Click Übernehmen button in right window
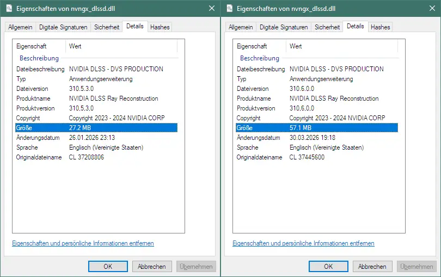Image resolution: width=441 pixels, height=277 pixels. [x=416, y=266]
